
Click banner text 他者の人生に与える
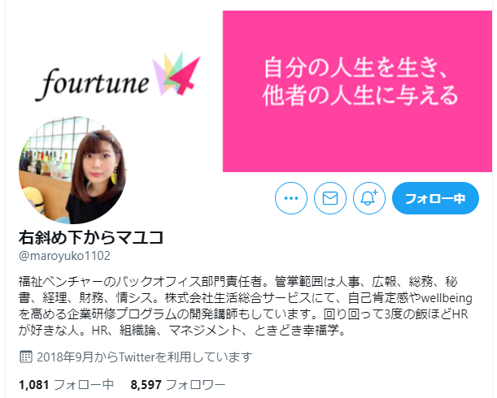click(360, 95)
